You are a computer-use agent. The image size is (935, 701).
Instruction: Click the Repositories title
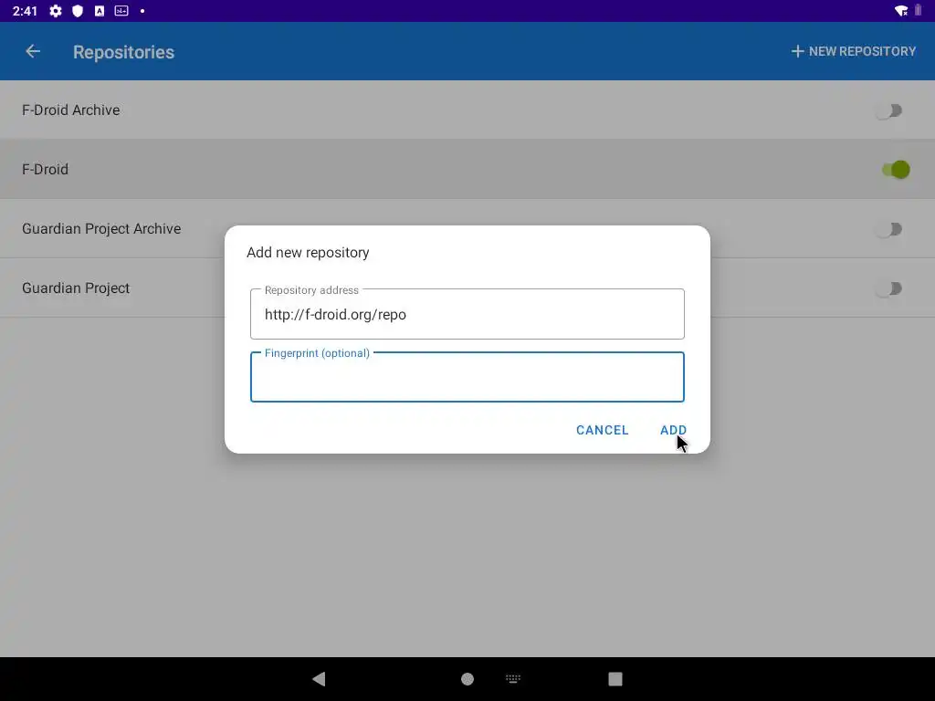click(123, 52)
